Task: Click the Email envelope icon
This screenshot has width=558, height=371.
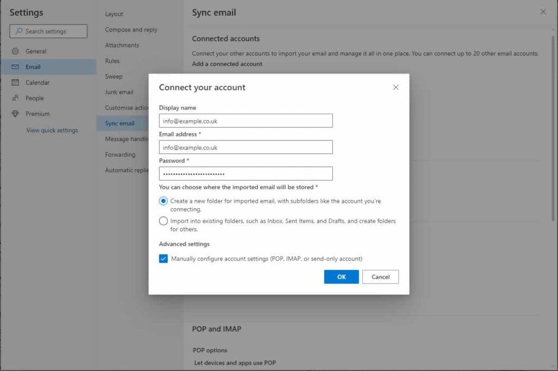Action: (15, 67)
